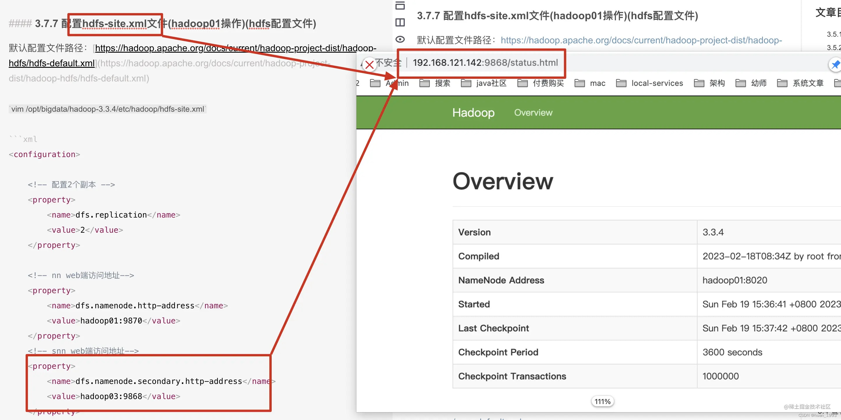Click the hadoop03:9868 value line

(114, 396)
